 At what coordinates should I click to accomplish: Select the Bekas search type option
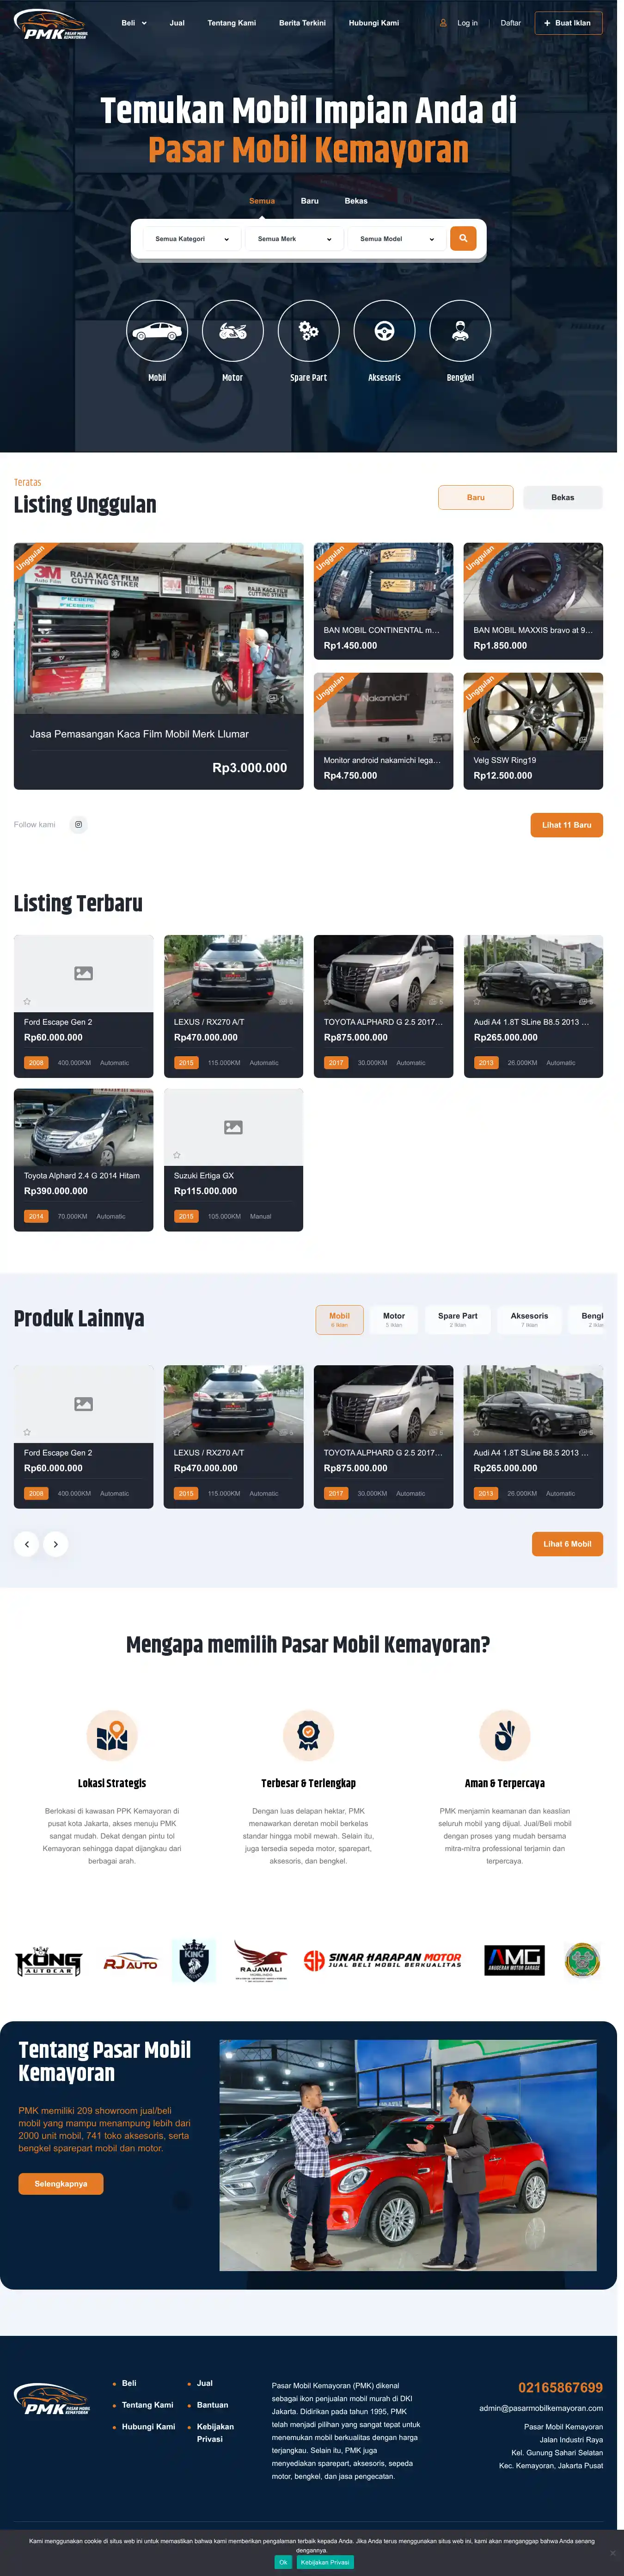point(356,201)
